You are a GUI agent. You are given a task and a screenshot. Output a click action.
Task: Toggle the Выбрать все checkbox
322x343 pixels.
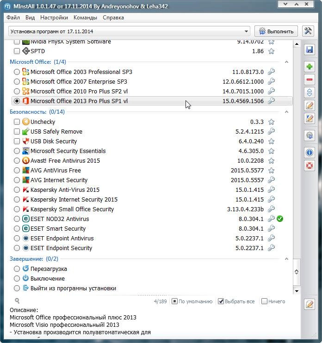tap(221, 301)
